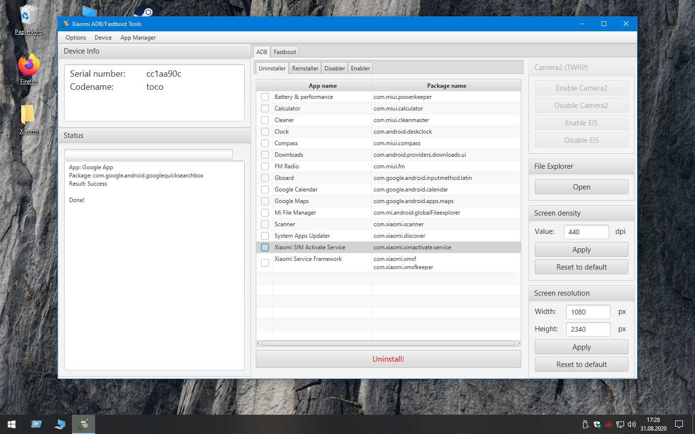695x434 pixels.
Task: Click the Enable EIS button
Action: click(x=581, y=123)
